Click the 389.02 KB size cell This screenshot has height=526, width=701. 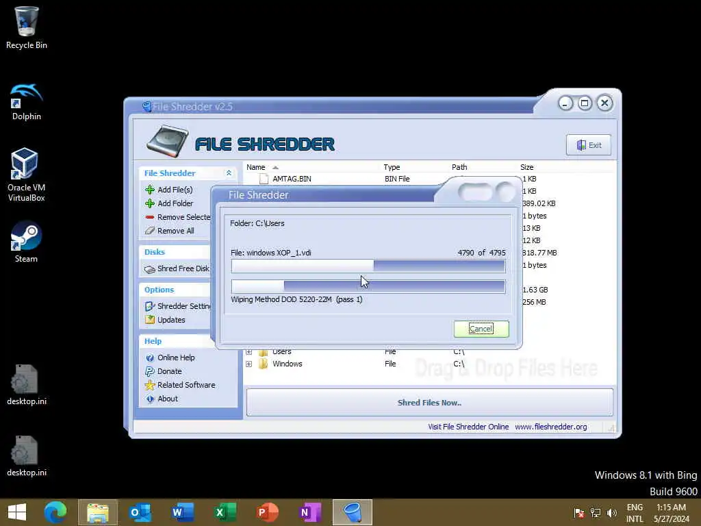tap(539, 203)
